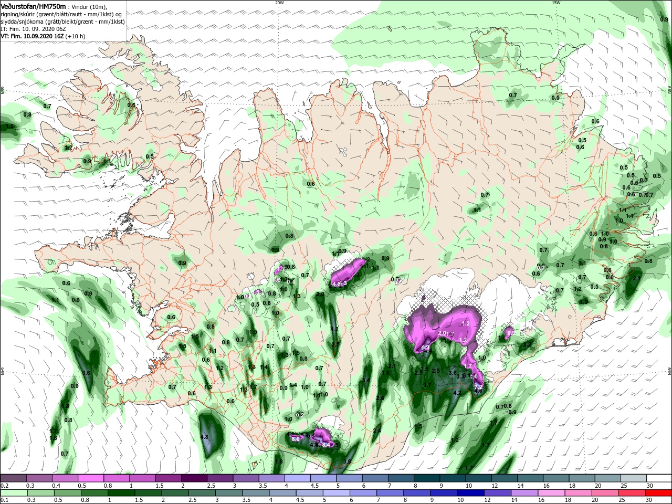This screenshot has width=672, height=504.
Task: Select the white swatch labeled 30 in upper legend
Action: 658,478
